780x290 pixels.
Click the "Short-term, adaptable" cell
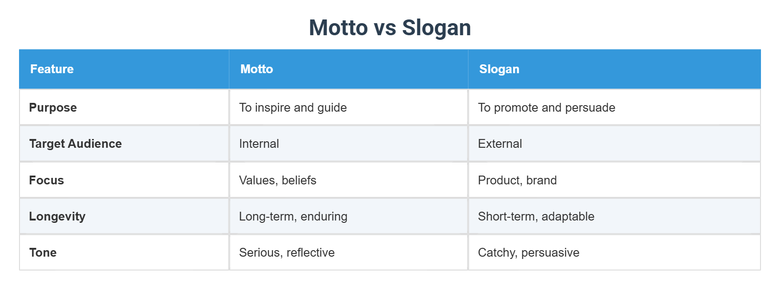536,216
